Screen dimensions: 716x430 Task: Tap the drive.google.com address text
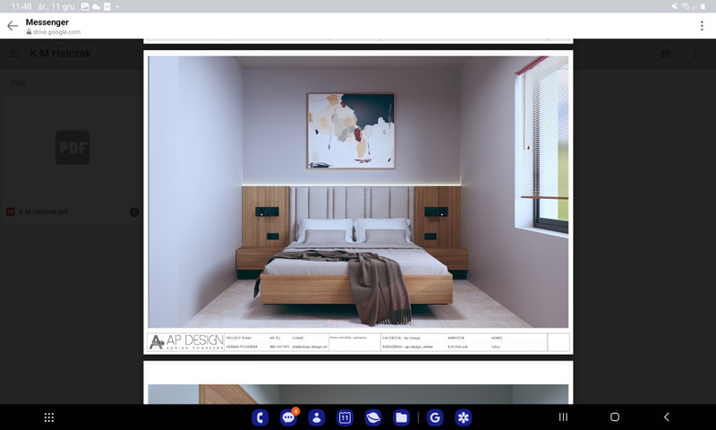click(55, 32)
